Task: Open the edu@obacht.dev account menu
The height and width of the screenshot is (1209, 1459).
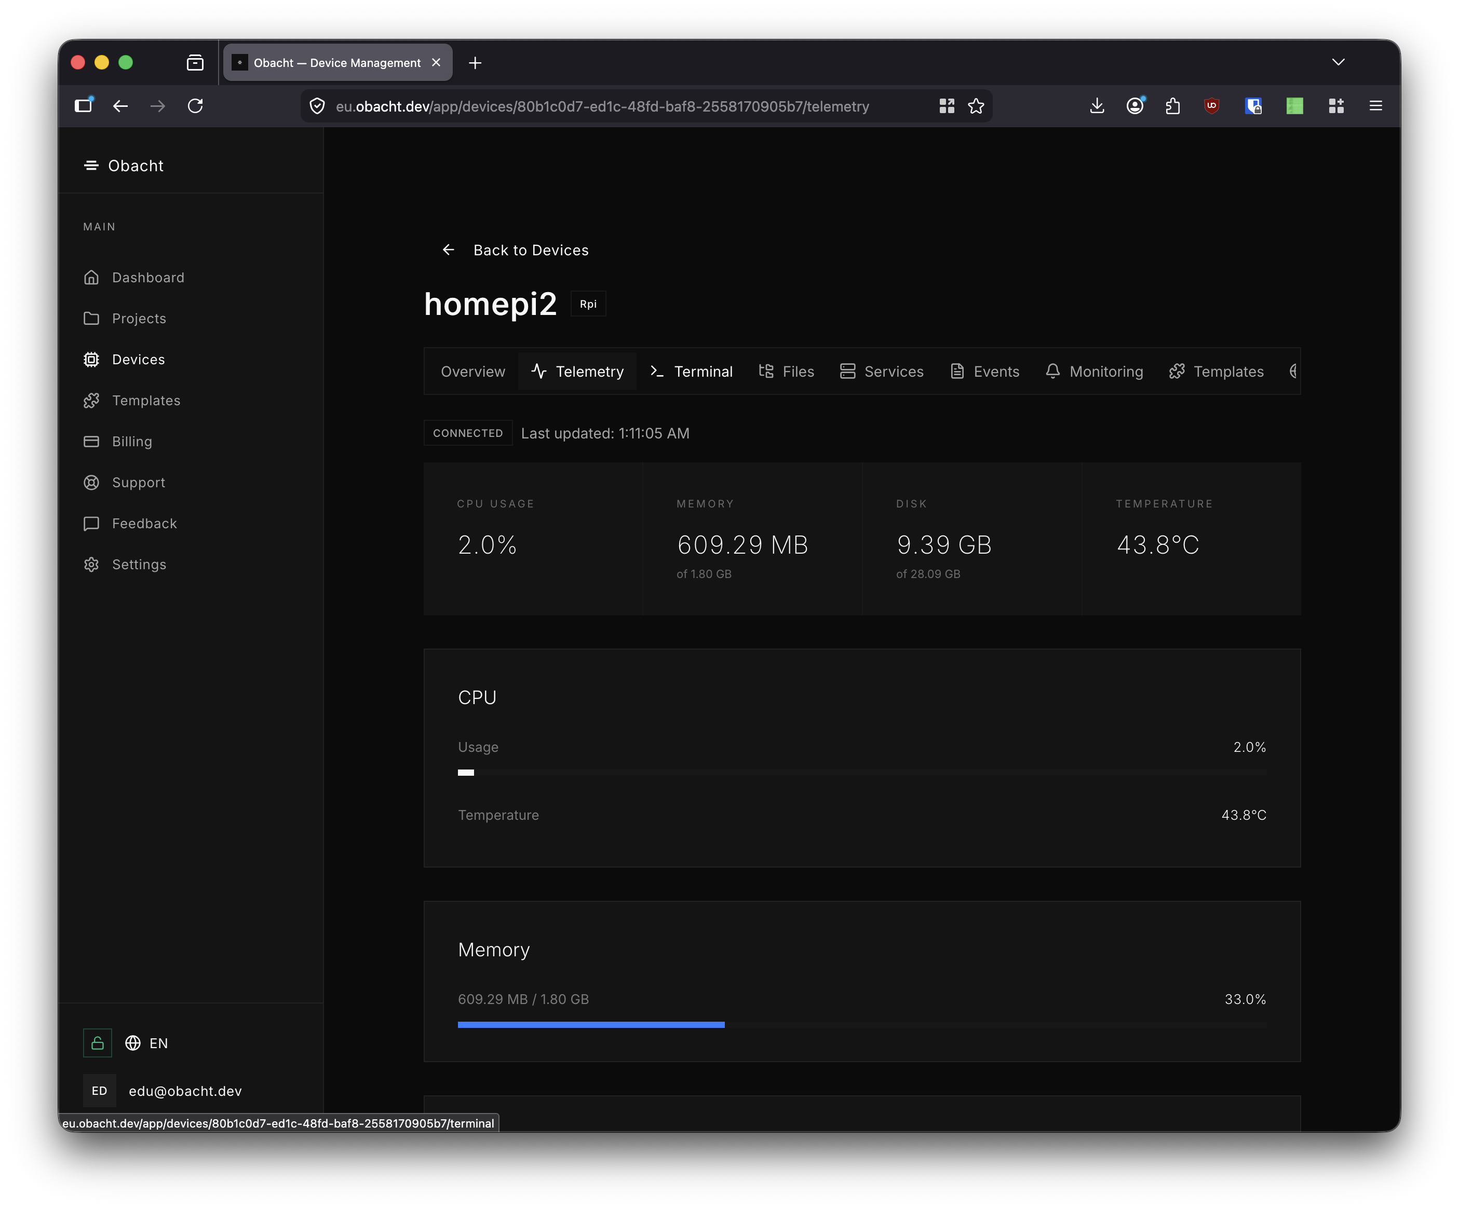Action: tap(185, 1090)
